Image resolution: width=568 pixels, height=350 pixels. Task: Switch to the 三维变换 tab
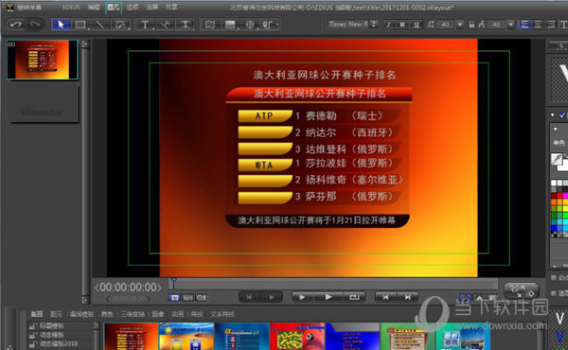(133, 314)
